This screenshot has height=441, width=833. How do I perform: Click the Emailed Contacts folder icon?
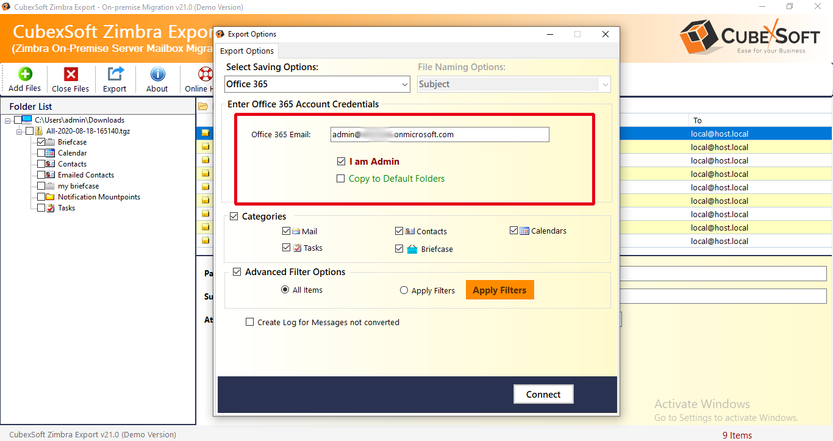point(50,175)
